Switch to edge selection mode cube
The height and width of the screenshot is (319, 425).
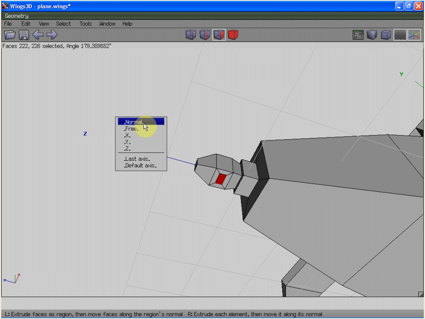pos(205,35)
